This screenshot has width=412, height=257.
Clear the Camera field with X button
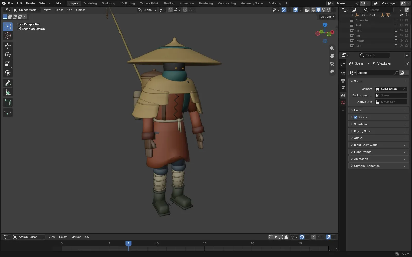pos(404,89)
